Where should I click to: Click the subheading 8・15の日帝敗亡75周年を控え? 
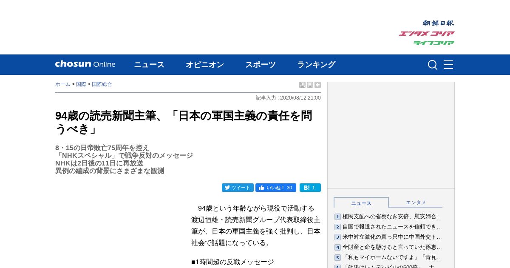pos(102,148)
